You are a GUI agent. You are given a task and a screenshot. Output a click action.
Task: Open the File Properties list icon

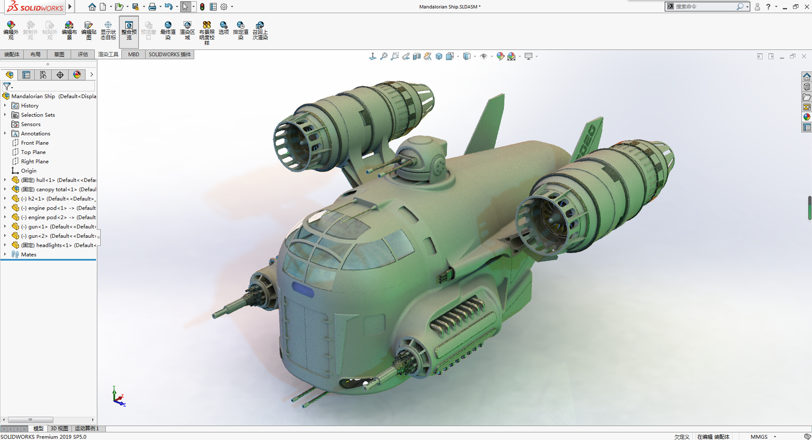coord(213,7)
